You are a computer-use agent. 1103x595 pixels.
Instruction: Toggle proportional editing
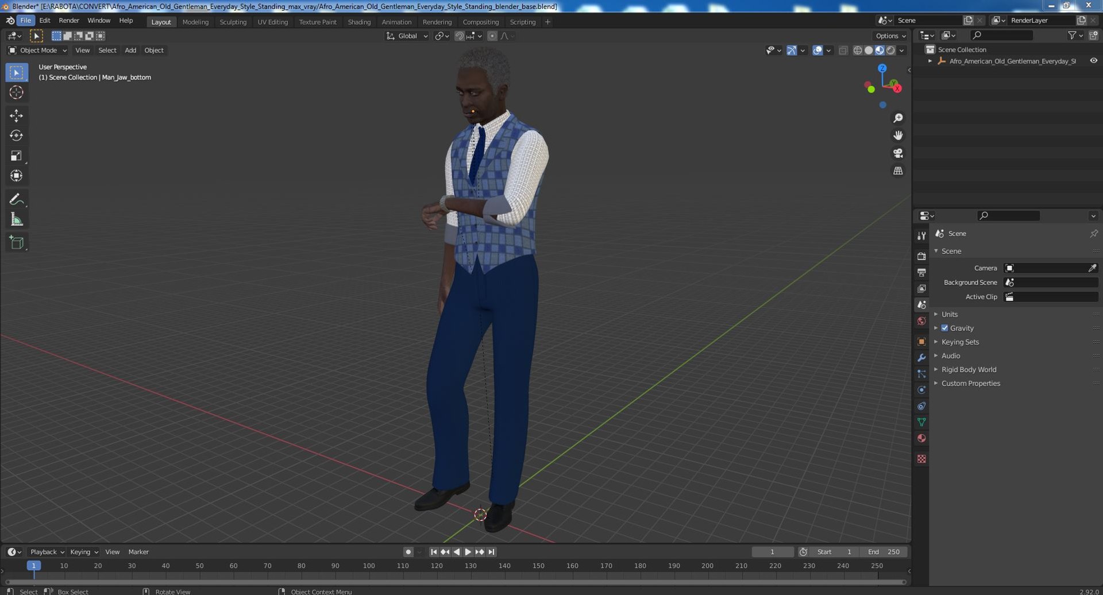coord(492,36)
